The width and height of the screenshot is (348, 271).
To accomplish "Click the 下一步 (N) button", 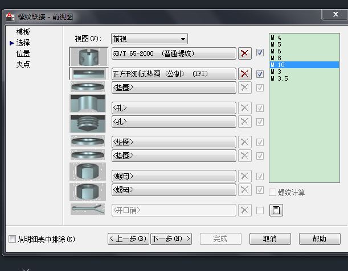I will pos(171,239).
